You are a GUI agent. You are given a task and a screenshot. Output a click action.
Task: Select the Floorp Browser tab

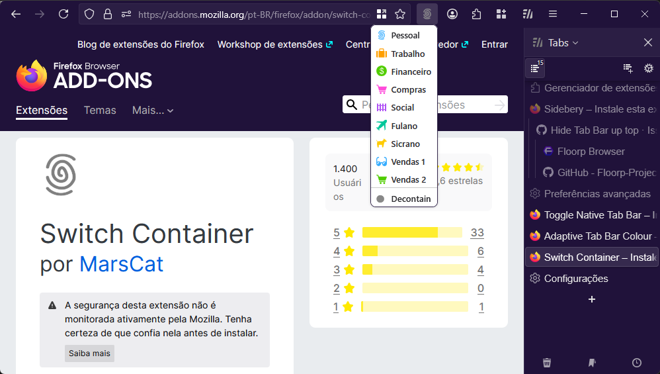click(598, 151)
